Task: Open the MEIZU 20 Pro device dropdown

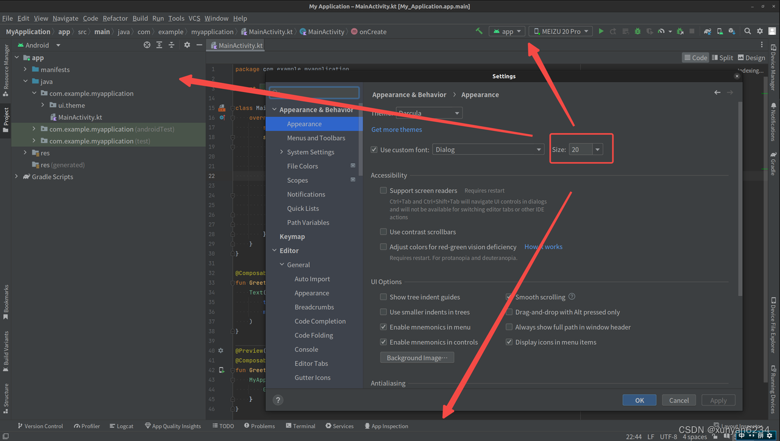Action: (561, 31)
